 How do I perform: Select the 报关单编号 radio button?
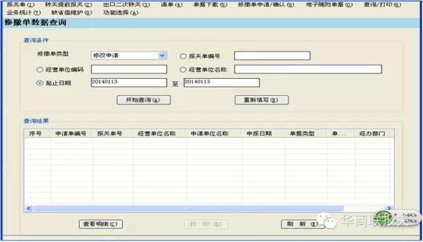183,56
